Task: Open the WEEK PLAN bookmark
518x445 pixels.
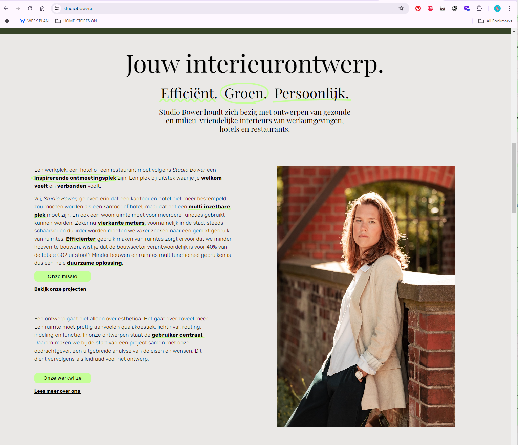Action: (x=34, y=21)
